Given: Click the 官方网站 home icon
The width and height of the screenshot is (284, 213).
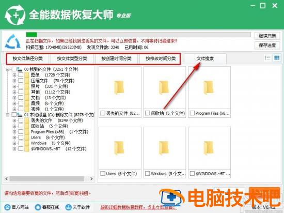Looking at the screenshot, I should pos(7,207).
